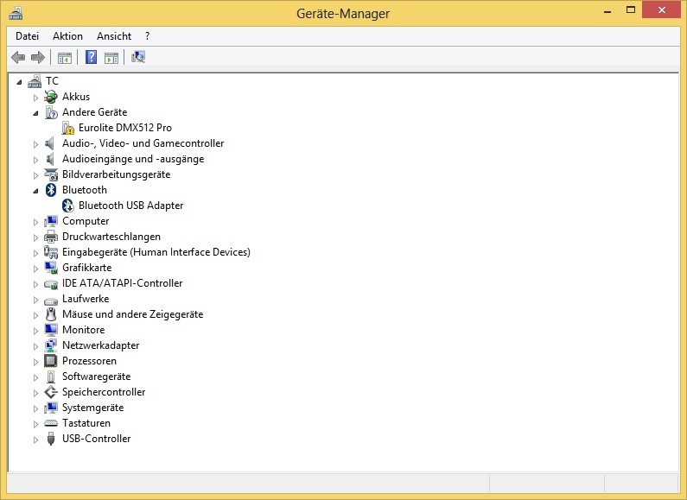
Task: Select the Laufwerke label
Action: point(86,299)
